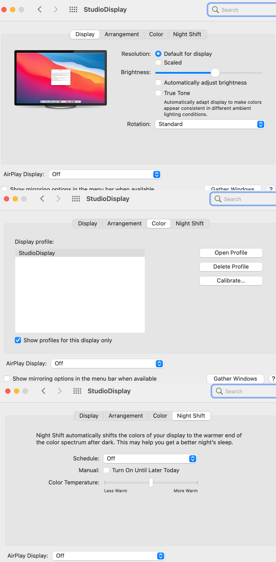276x562 pixels.
Task: Toggle the True Tone checkbox
Action: 159,93
